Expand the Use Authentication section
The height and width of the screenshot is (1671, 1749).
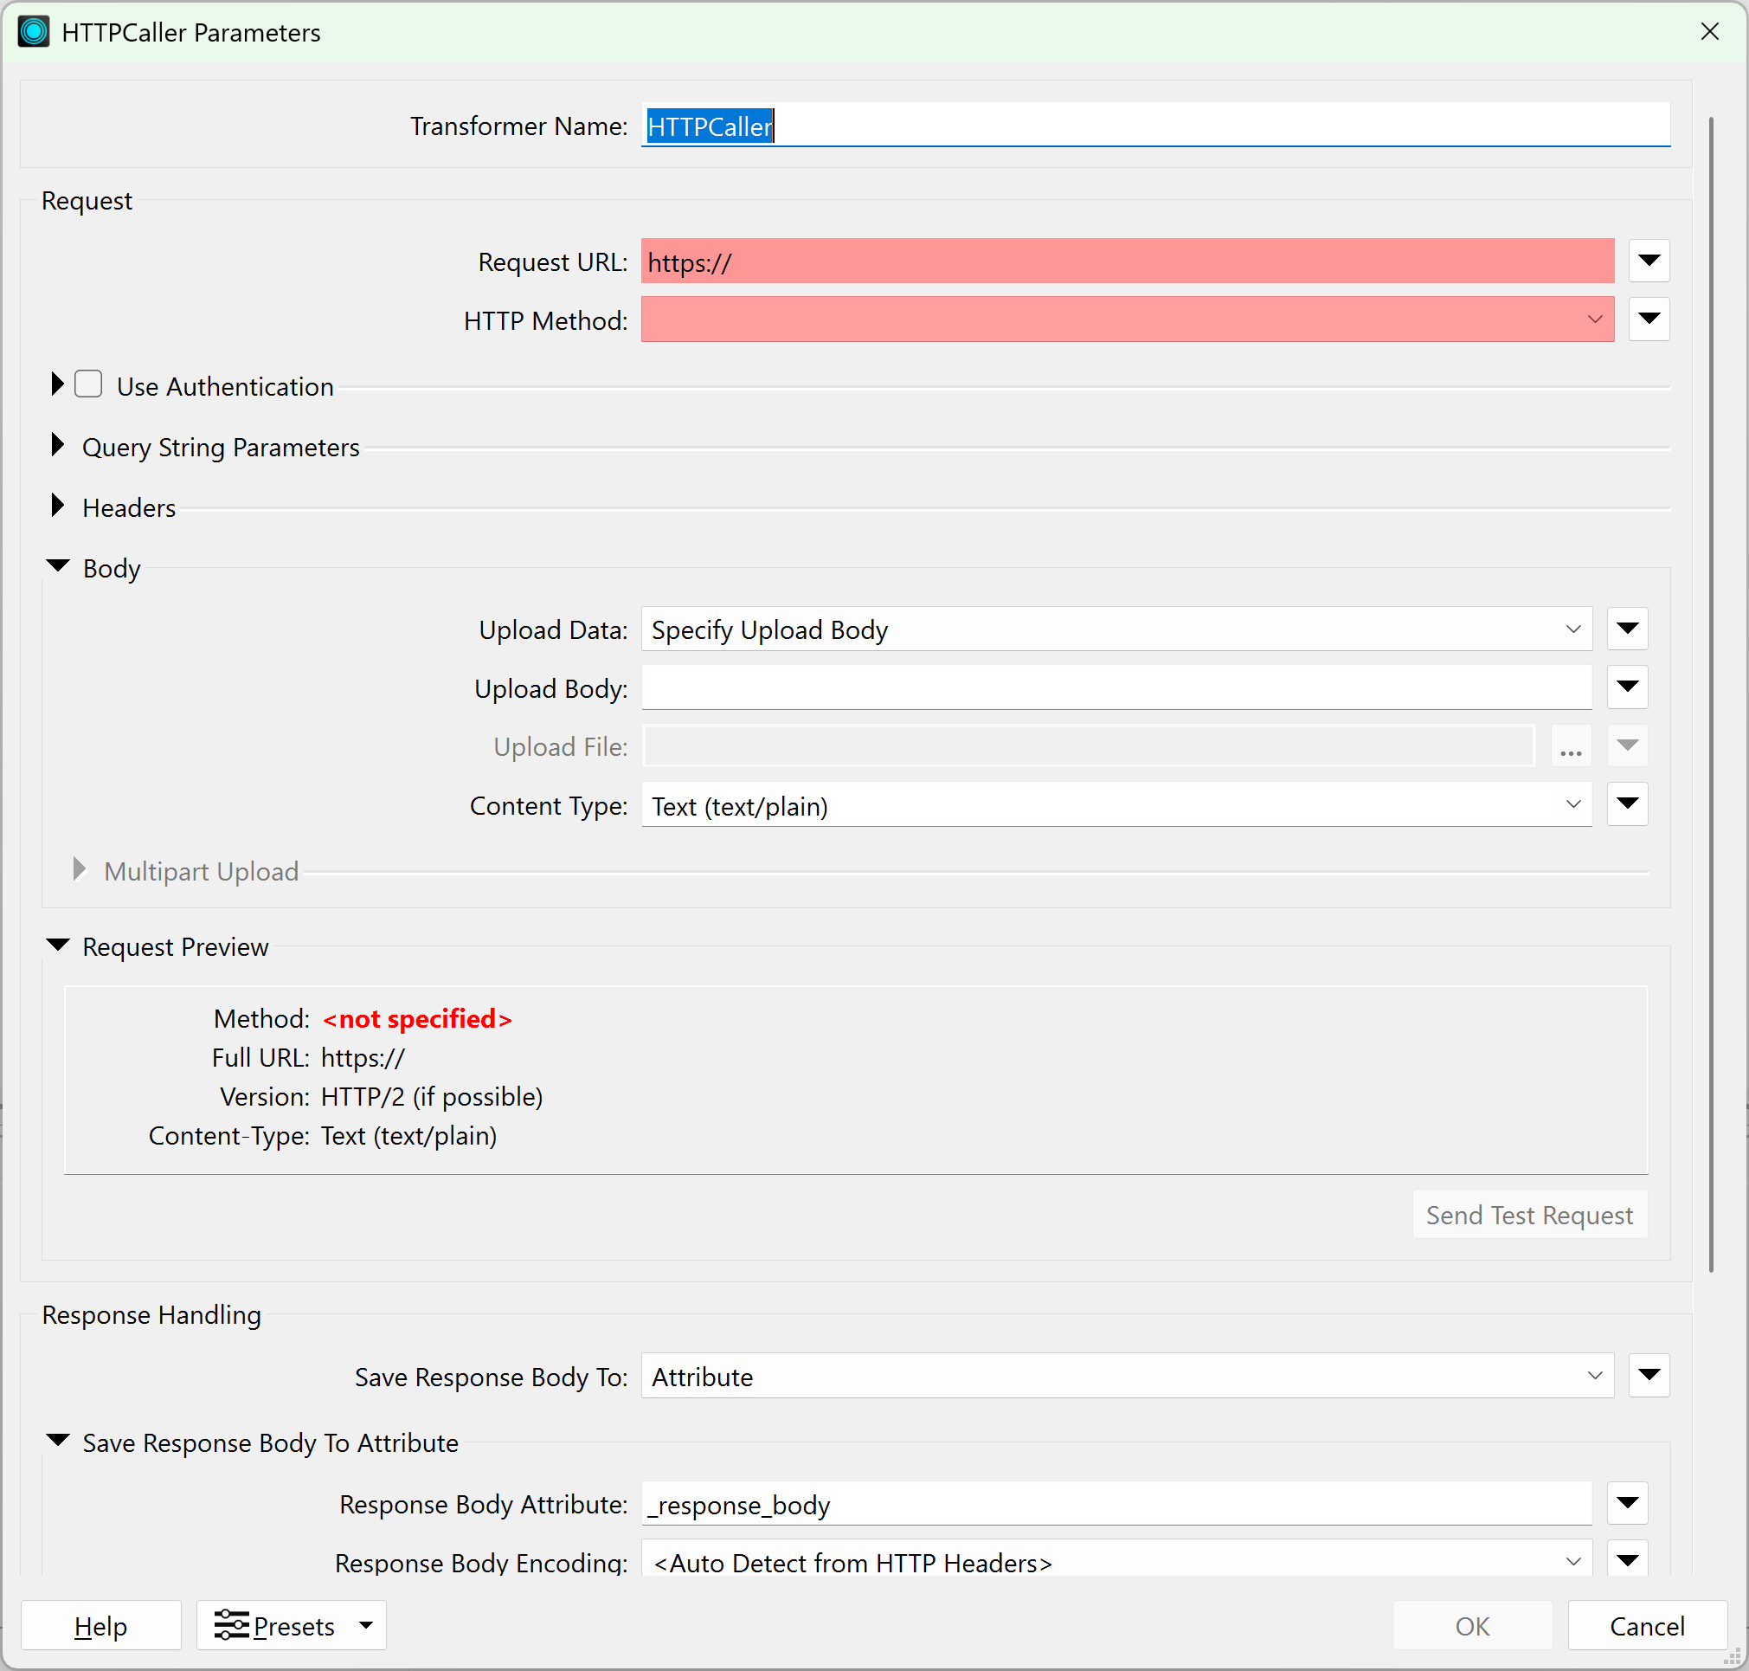click(56, 383)
